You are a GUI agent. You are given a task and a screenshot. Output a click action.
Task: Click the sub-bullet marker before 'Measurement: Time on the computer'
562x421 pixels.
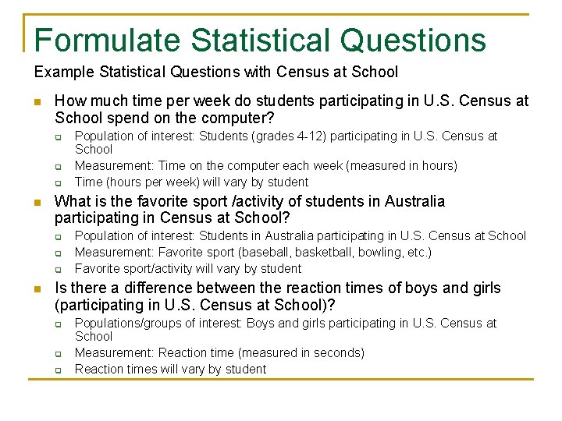point(58,166)
